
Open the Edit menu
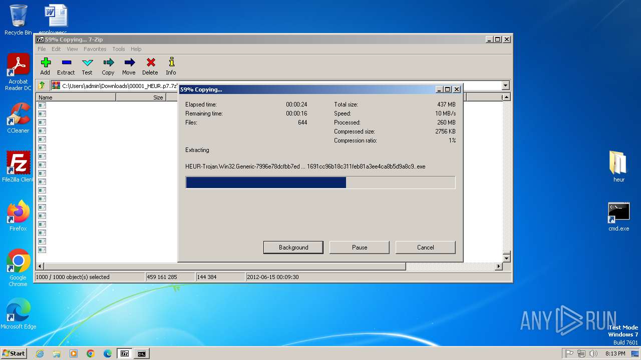pyautogui.click(x=56, y=49)
